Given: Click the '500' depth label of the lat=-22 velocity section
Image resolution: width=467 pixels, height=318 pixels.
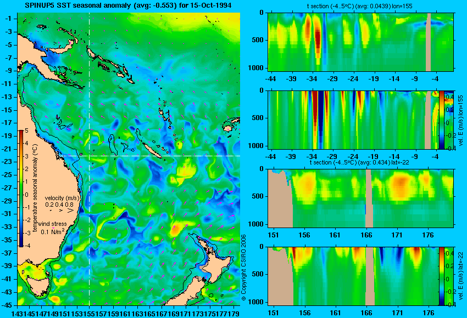Looking at the screenshot, I should pyautogui.click(x=258, y=274).
